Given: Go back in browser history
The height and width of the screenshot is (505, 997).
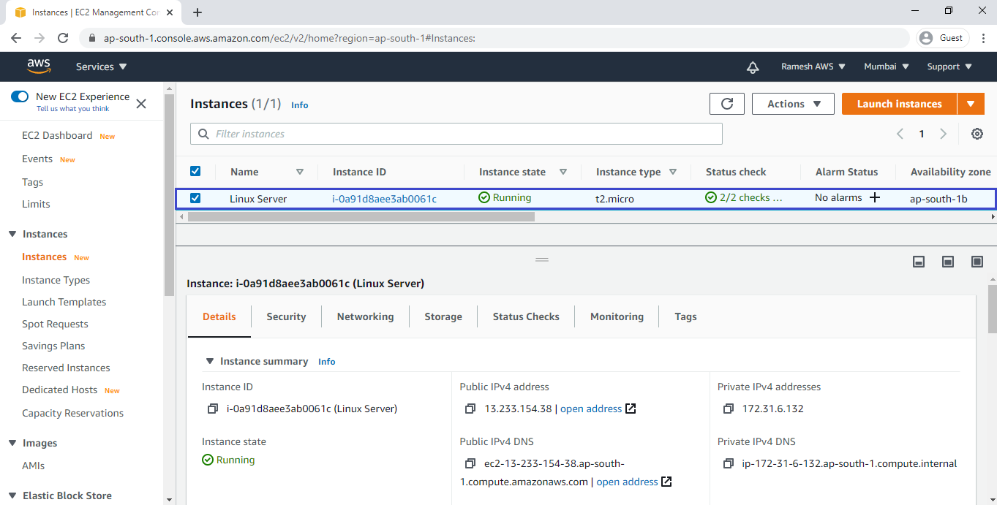Looking at the screenshot, I should tap(16, 38).
